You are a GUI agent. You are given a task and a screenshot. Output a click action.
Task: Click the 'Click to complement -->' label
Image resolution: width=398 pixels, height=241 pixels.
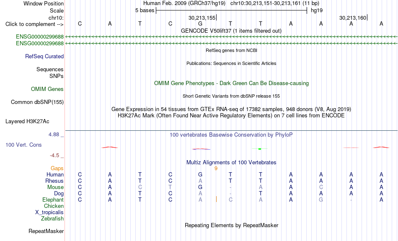tap(34, 24)
